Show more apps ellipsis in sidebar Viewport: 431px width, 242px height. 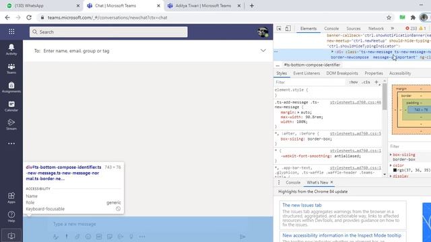(x=11, y=143)
